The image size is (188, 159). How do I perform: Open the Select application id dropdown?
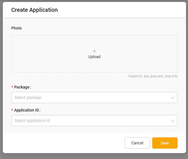(94, 120)
